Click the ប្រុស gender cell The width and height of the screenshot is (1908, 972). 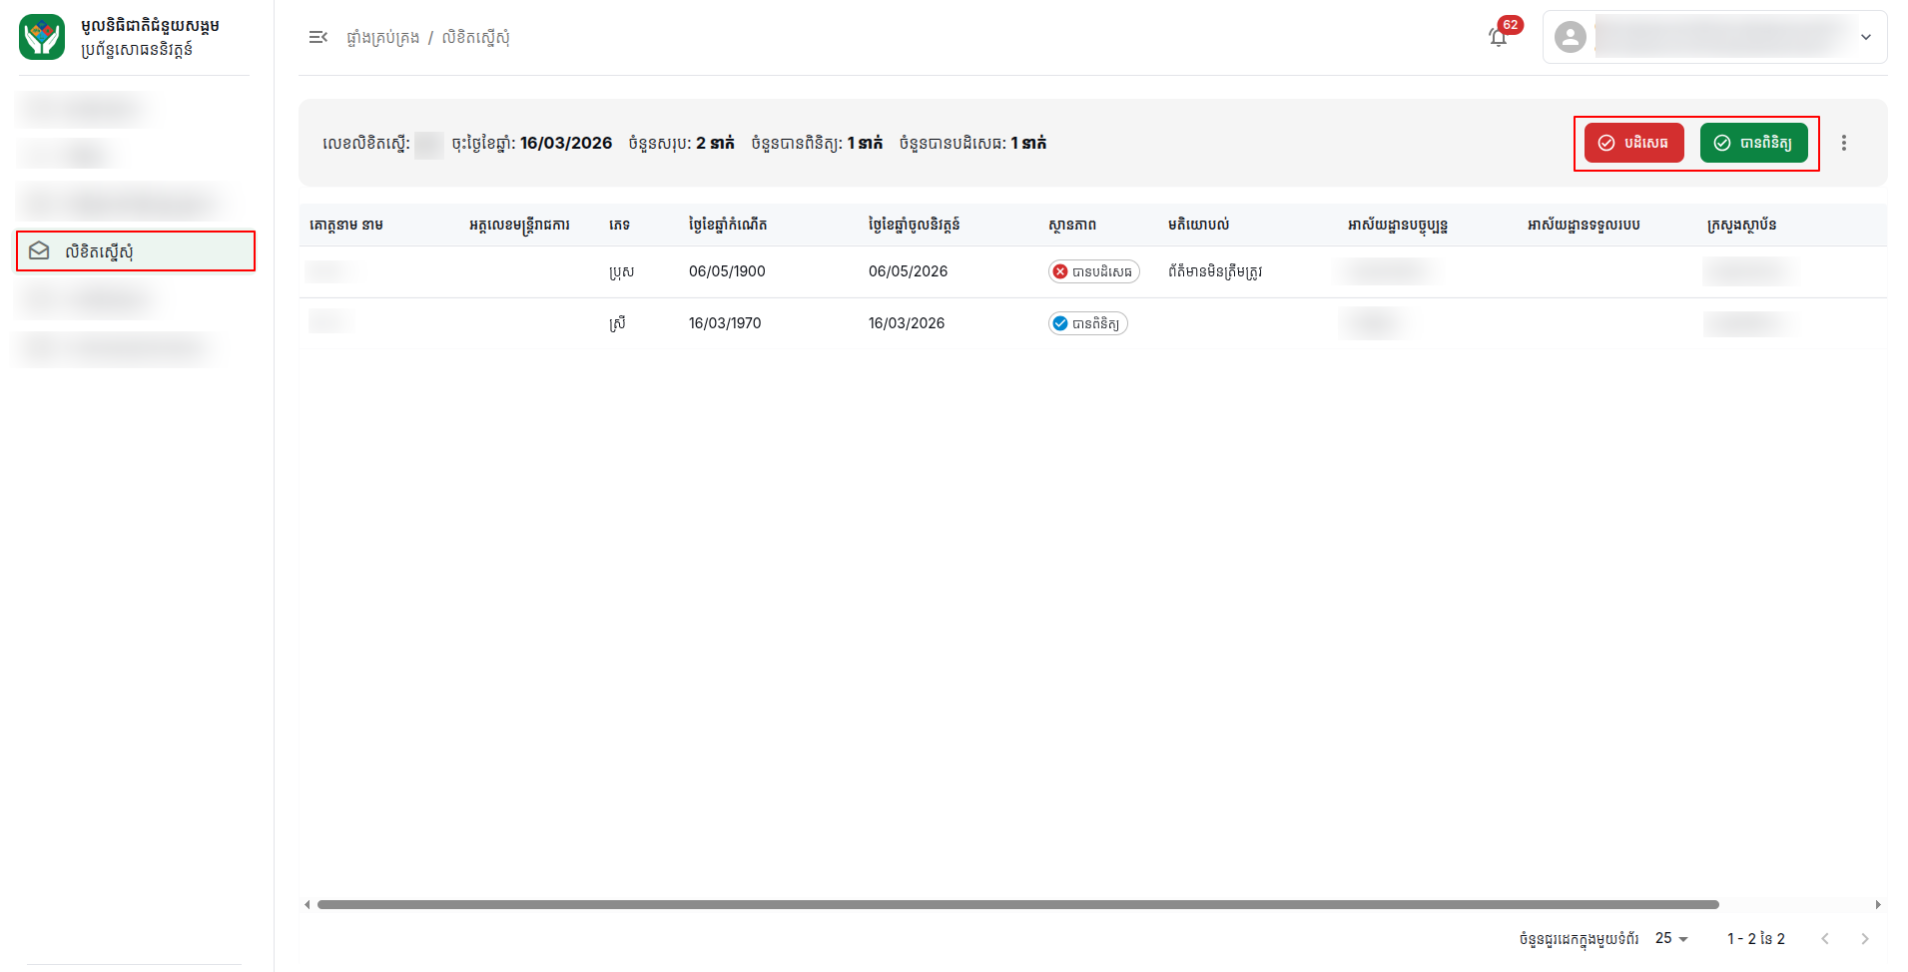621,271
